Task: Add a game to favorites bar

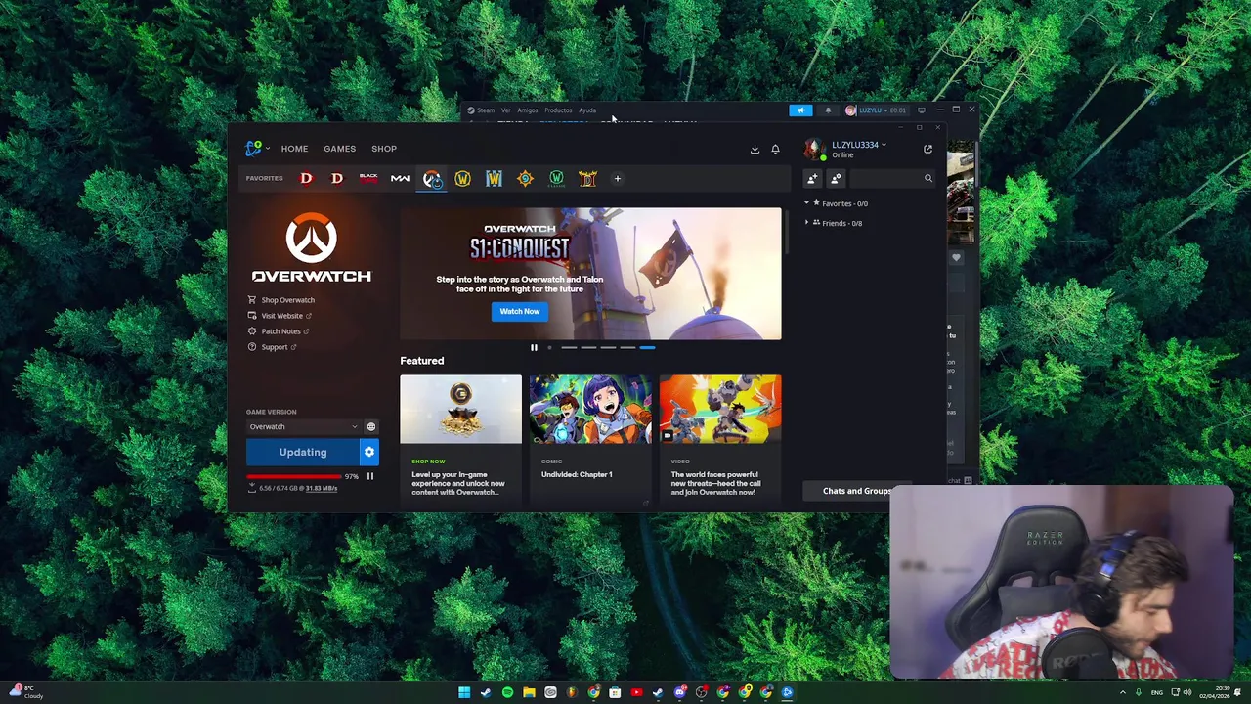Action: coord(617,179)
